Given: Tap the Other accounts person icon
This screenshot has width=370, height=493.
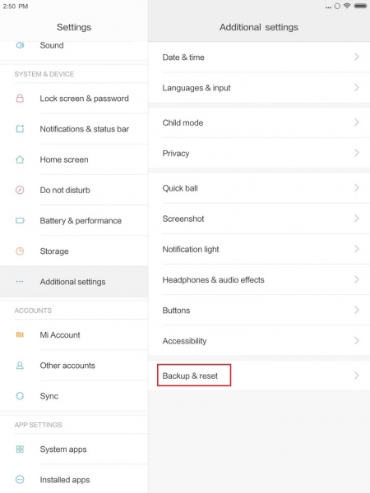Looking at the screenshot, I should [x=20, y=366].
